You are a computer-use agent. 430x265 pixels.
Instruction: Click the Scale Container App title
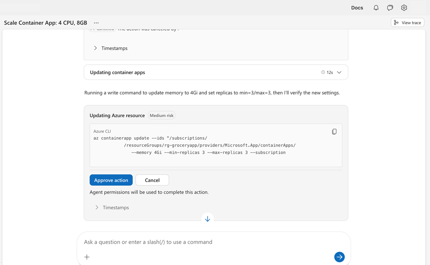click(45, 23)
